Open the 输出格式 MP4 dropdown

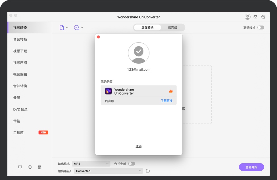click(91, 164)
